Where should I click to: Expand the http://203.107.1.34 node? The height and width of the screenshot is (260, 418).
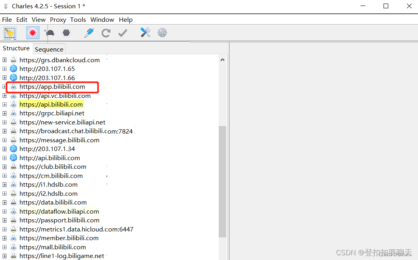click(4, 149)
